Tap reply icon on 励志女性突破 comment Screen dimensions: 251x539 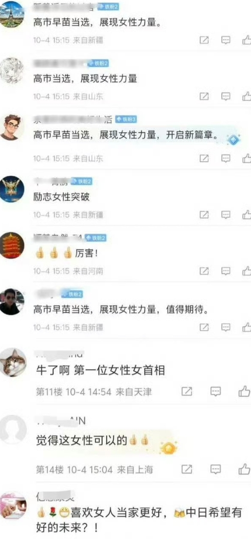226,215
